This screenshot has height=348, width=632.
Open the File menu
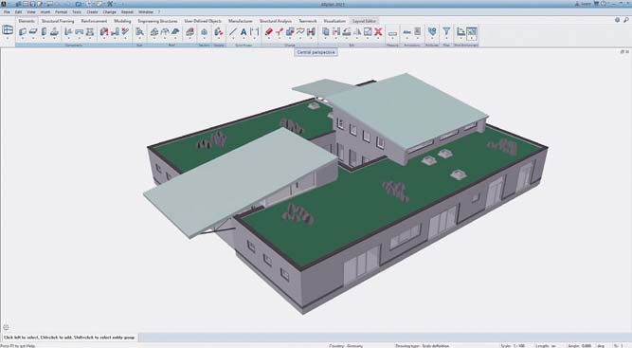7,12
